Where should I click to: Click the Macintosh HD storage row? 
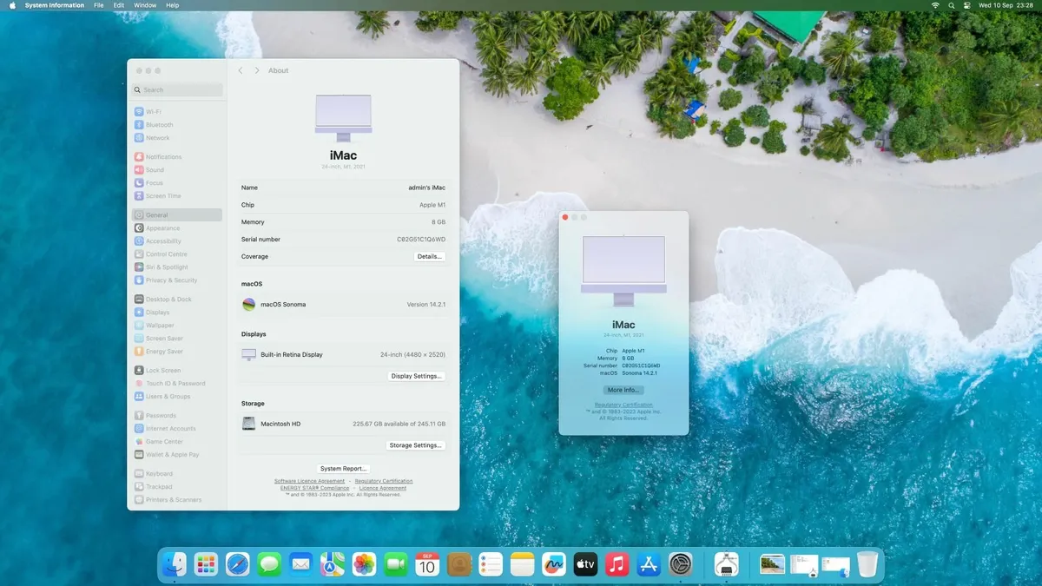coord(343,424)
